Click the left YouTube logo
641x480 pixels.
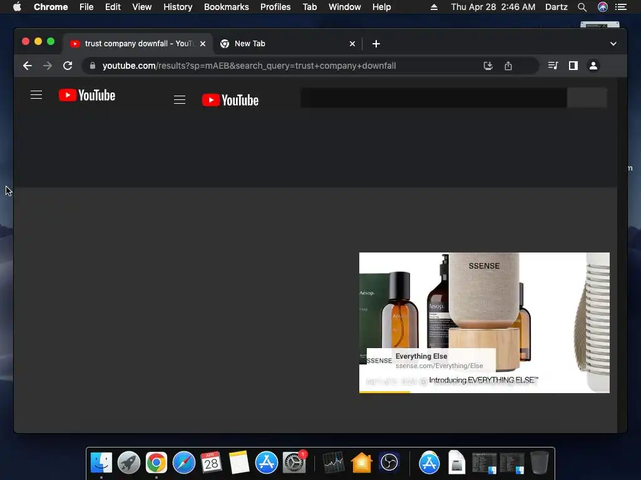click(87, 95)
